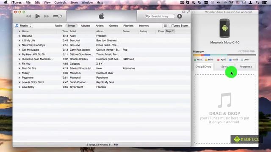Click the Wi-Fi status icon
This screenshot has width=271, height=152.
tap(231, 3)
